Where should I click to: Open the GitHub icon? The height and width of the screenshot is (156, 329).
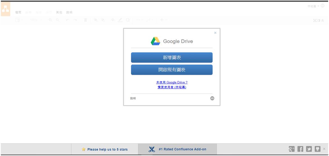(x=317, y=149)
